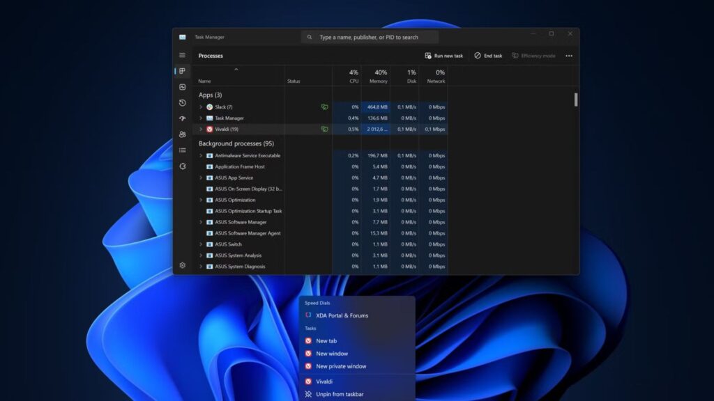
Task: Click the efficiency leaf icon on Vivaldi row
Action: click(x=325, y=129)
